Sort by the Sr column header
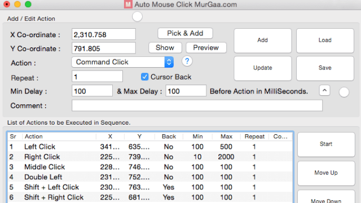361x203 pixels. click(x=15, y=136)
